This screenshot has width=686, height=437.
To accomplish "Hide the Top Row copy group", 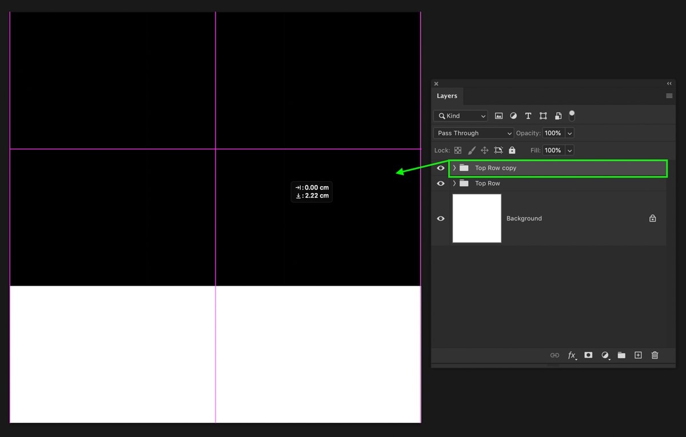I will tap(441, 168).
